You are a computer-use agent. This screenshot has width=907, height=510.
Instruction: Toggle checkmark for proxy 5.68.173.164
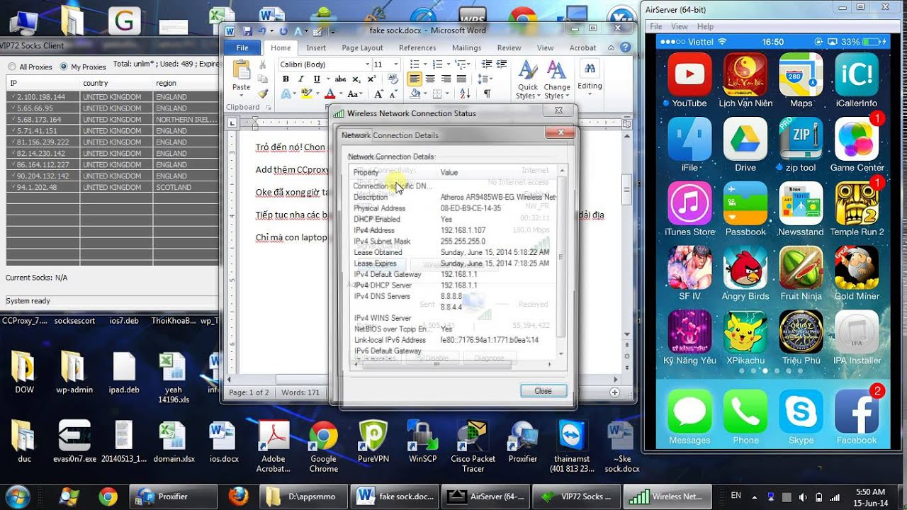12,120
